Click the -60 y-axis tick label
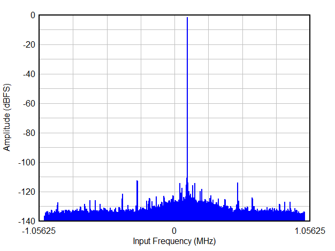 coord(29,104)
